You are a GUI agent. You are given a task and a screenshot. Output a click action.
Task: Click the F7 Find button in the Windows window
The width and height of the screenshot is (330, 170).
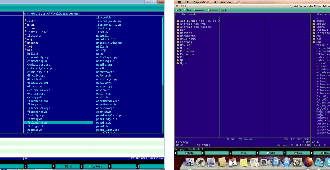pyautogui.click(x=68, y=166)
